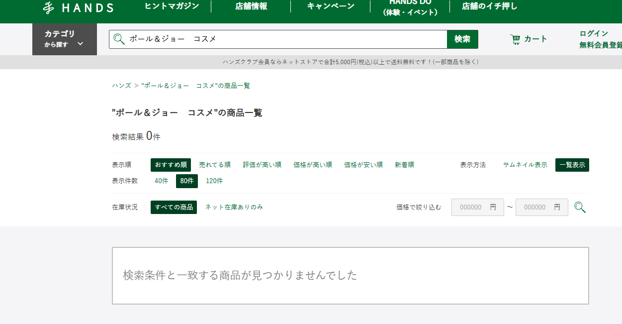
Task: Click the ログイン link
Action: [x=594, y=33]
